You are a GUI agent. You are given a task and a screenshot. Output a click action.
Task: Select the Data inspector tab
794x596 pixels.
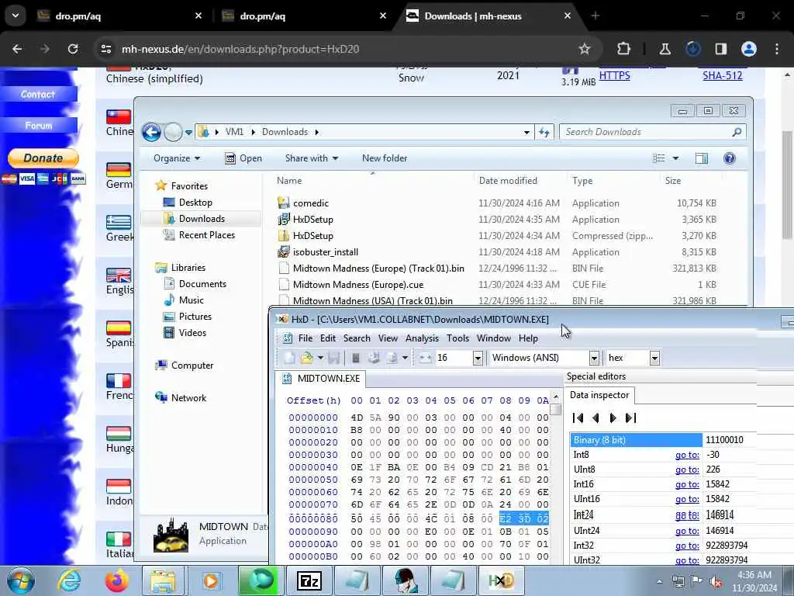click(599, 395)
